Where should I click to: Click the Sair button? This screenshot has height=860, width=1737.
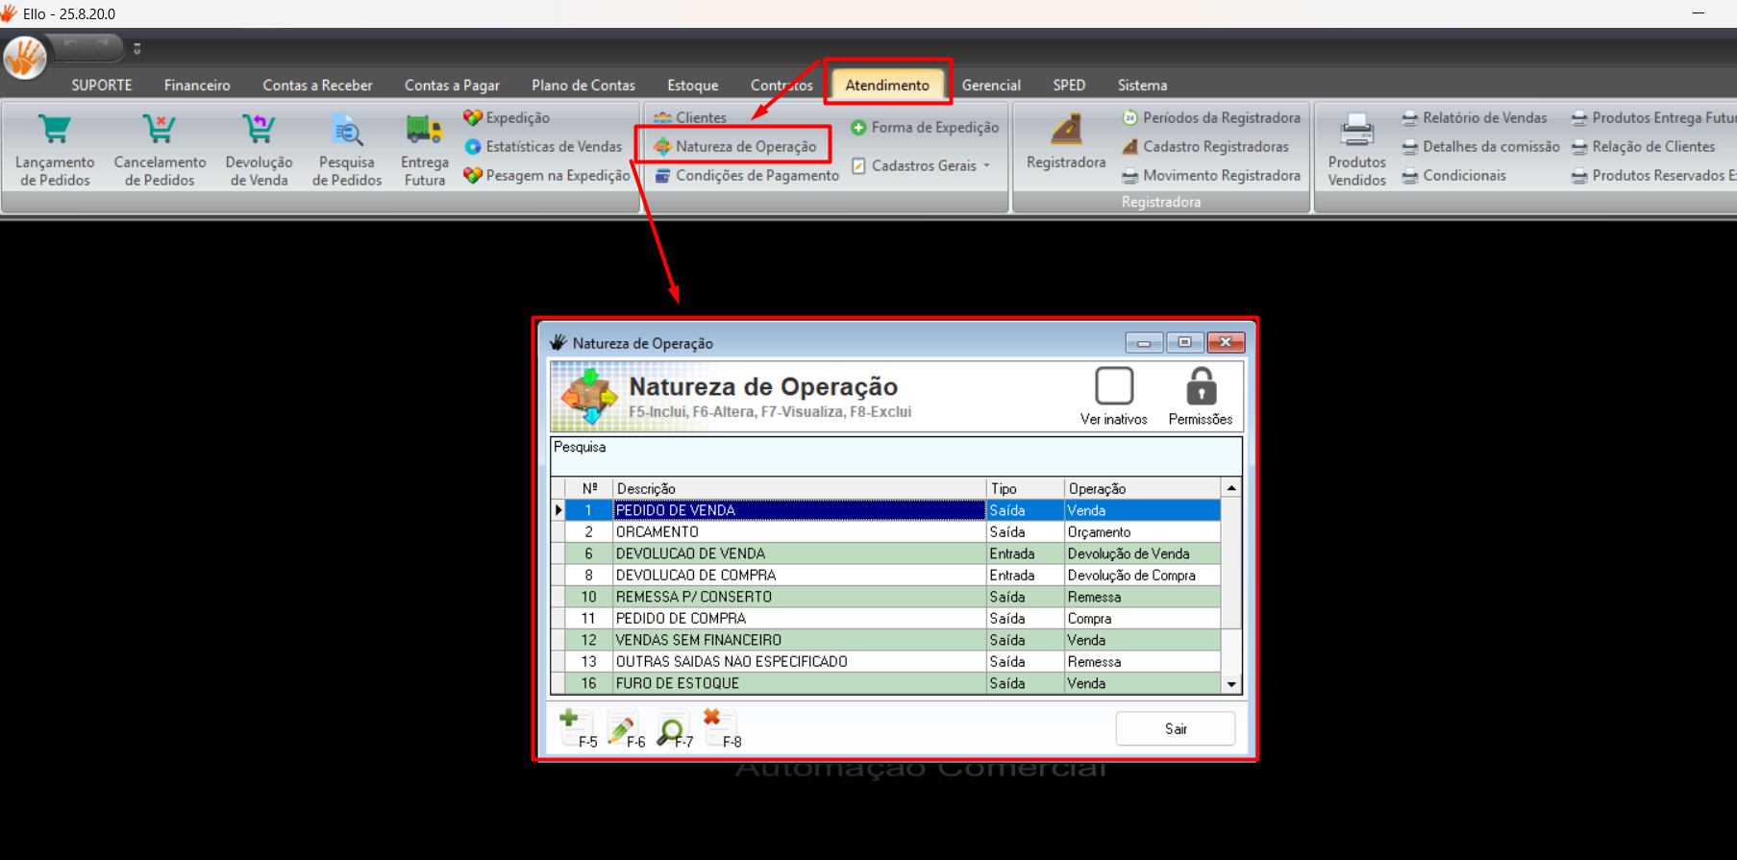[1175, 728]
